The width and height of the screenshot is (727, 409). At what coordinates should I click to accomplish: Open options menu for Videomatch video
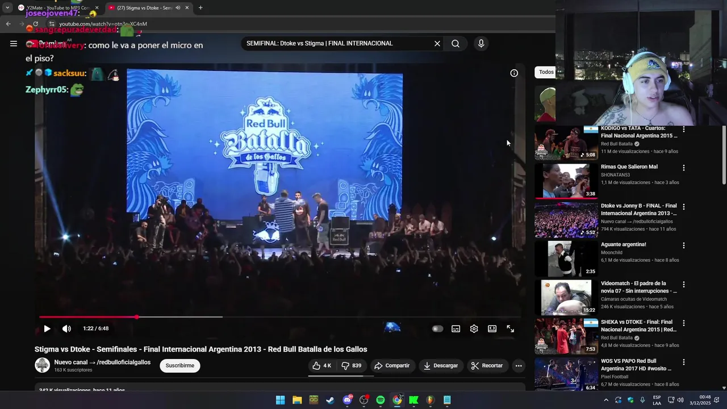pyautogui.click(x=684, y=284)
